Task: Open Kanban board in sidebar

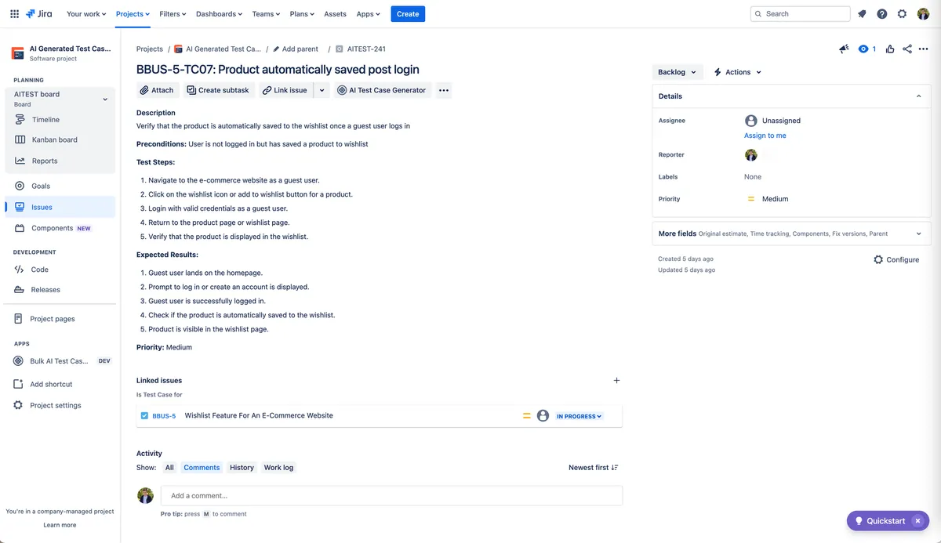Action: click(x=54, y=139)
